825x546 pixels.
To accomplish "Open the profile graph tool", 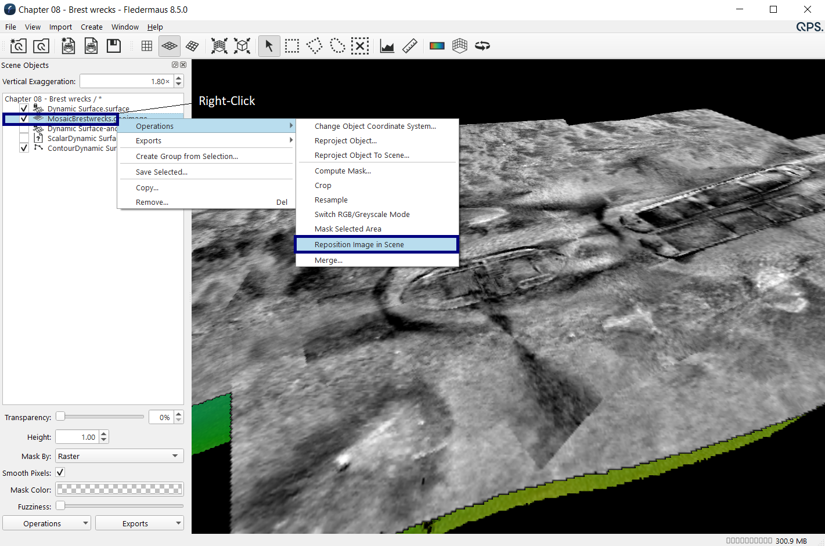I will [387, 46].
